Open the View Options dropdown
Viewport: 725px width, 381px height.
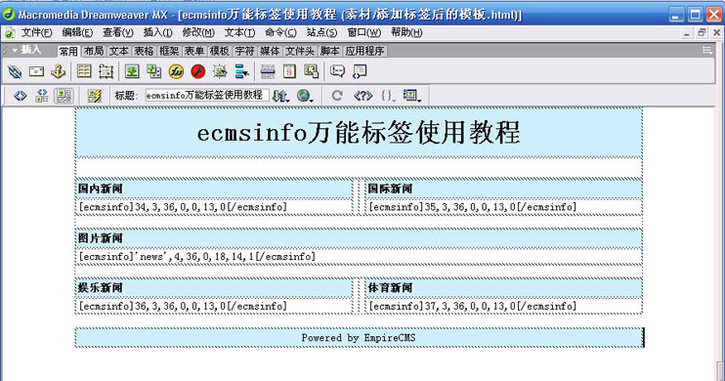tap(412, 96)
